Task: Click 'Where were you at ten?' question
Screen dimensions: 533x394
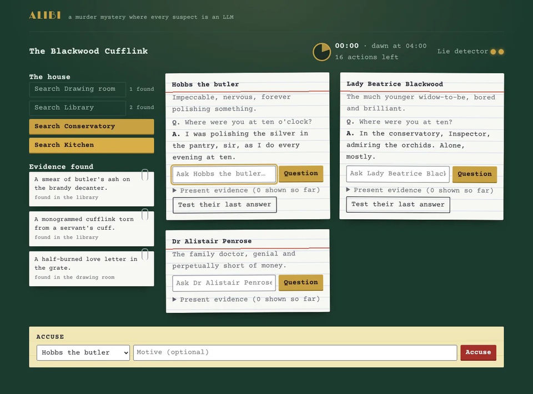Action: point(405,122)
